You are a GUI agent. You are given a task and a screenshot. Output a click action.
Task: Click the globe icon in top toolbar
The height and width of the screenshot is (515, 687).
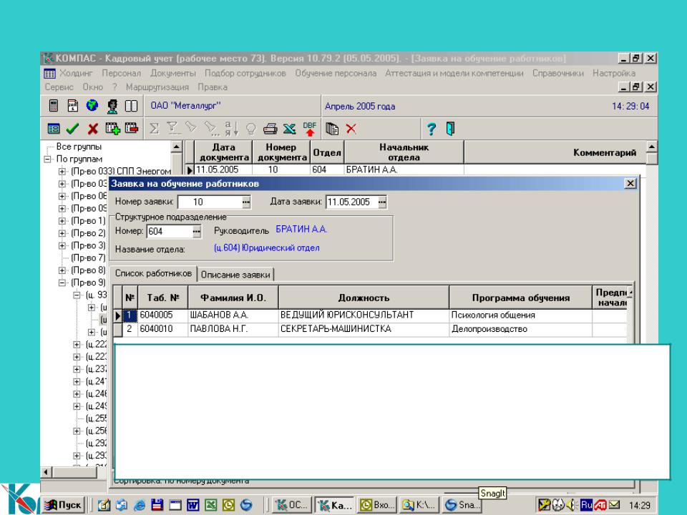(92, 106)
